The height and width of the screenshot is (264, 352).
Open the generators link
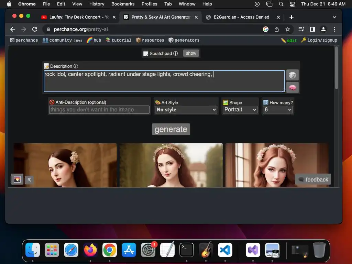(x=184, y=40)
